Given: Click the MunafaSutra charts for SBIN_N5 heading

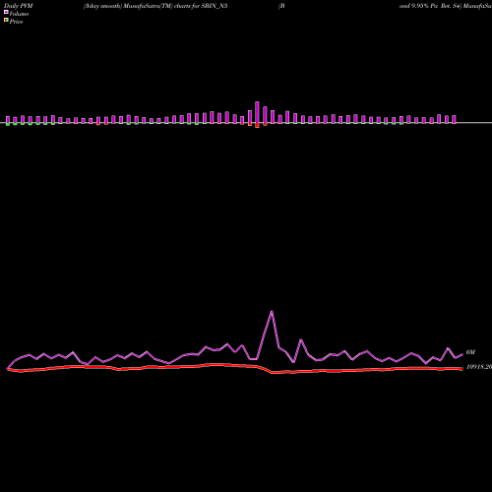Looking at the screenshot, I should tap(155, 6).
